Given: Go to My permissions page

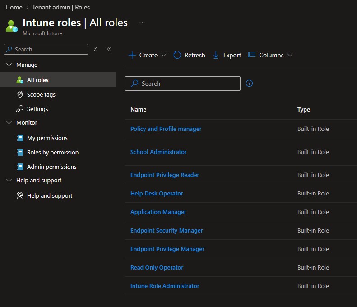Looking at the screenshot, I should (47, 138).
